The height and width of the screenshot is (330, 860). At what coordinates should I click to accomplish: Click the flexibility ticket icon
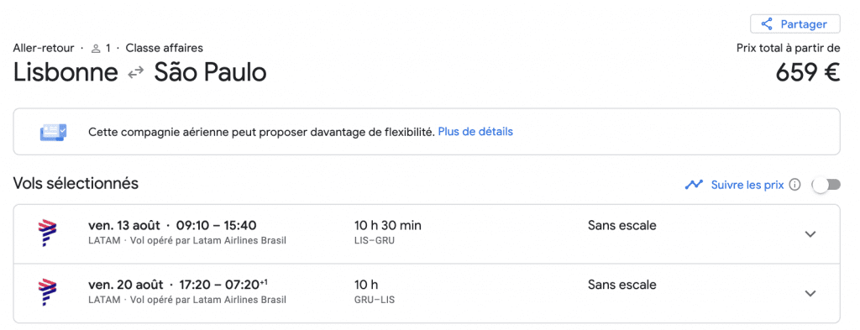(53, 132)
